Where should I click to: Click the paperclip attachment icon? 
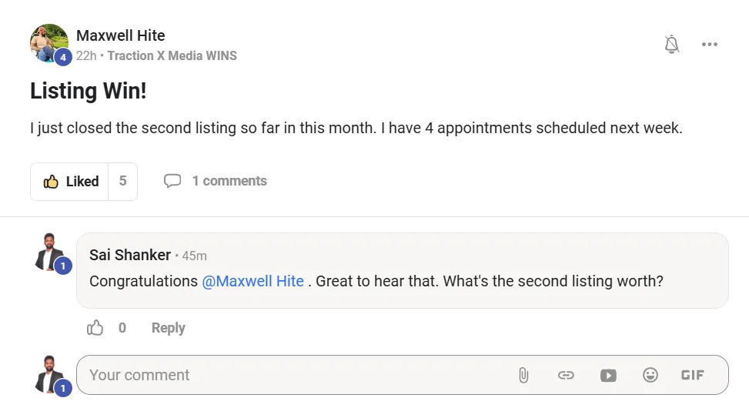click(523, 375)
